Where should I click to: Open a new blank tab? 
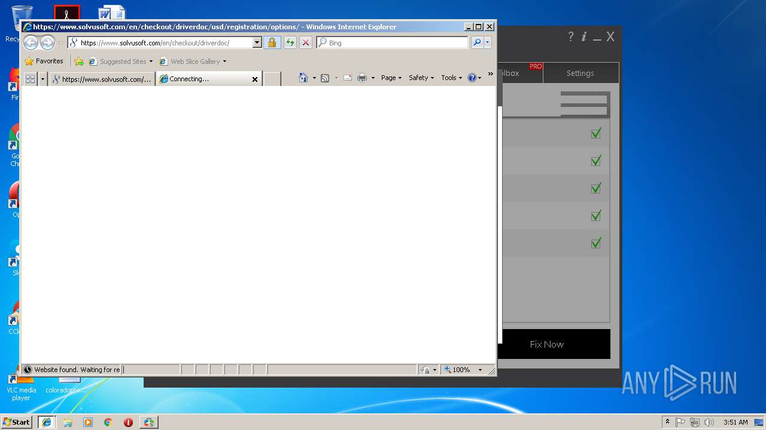pos(272,79)
